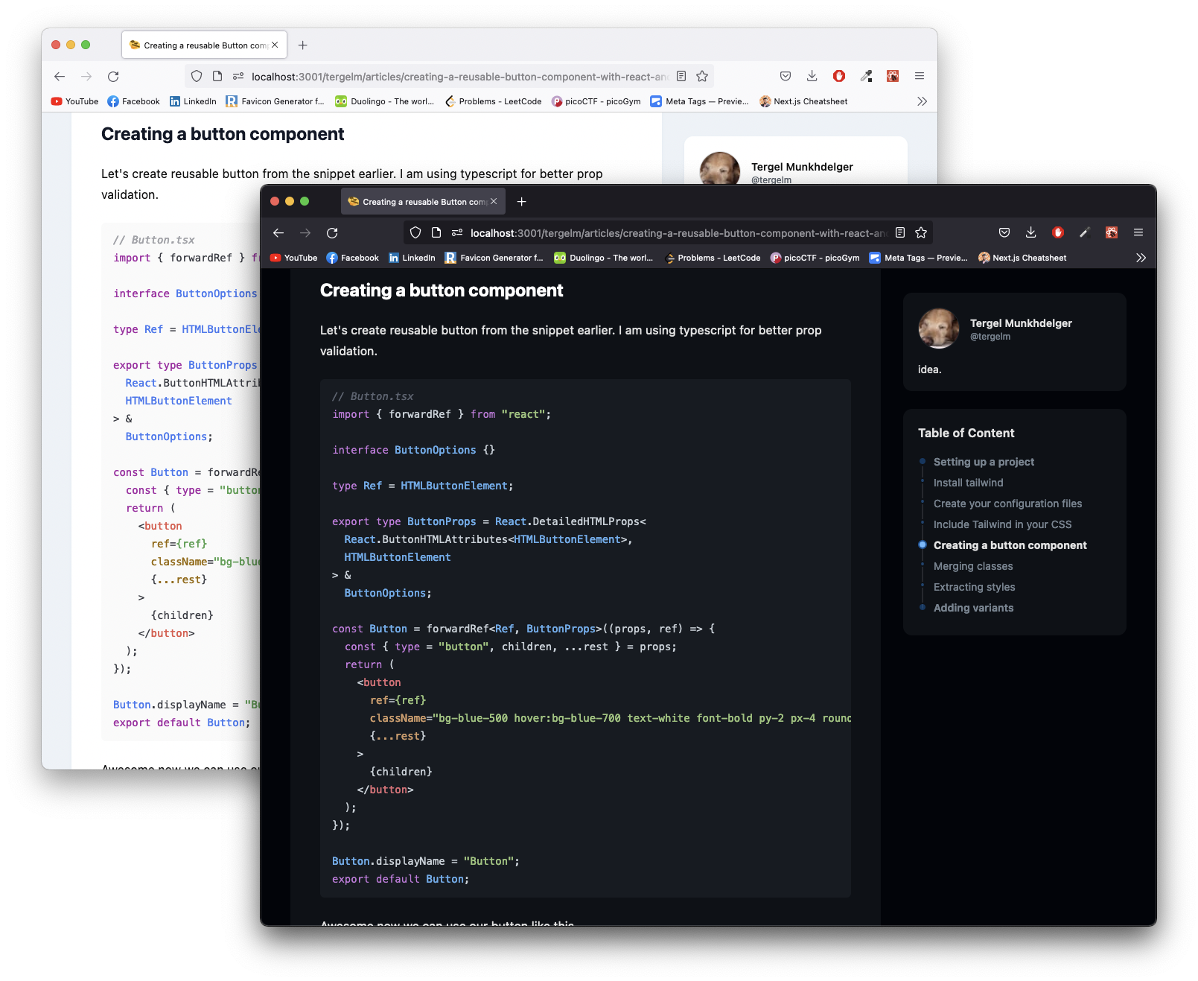Open the Downloads panel
1198x981 pixels.
(1030, 232)
